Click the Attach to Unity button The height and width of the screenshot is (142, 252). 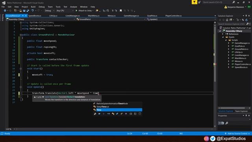coord(84,11)
